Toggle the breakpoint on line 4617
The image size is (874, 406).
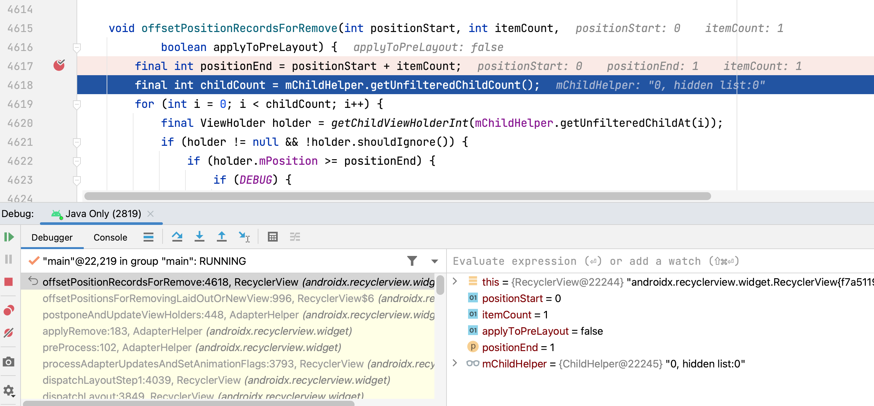[59, 65]
